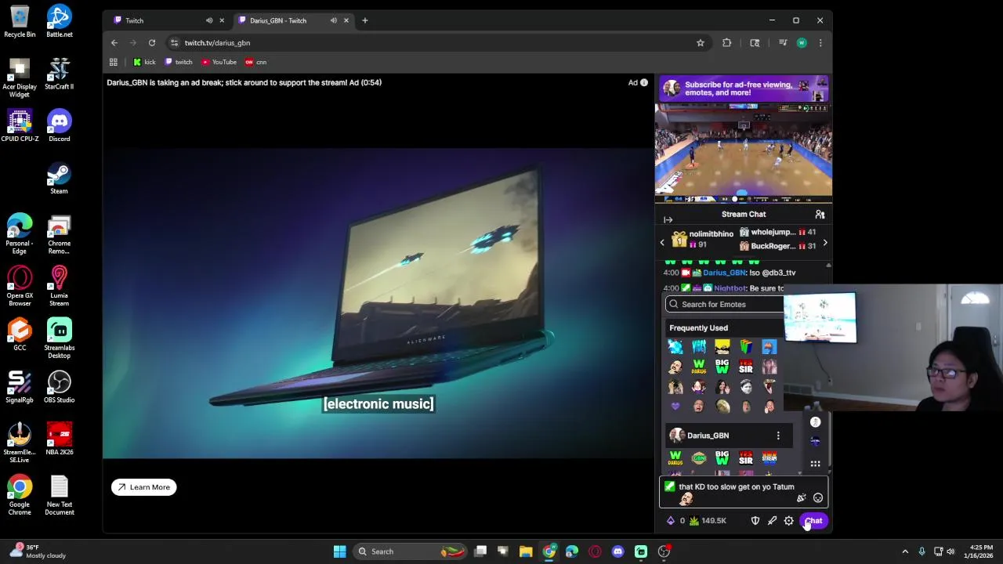Screen dimensions: 1003x564
Task: Open Darius_GBN username in chat message
Action: pyautogui.click(x=724, y=273)
